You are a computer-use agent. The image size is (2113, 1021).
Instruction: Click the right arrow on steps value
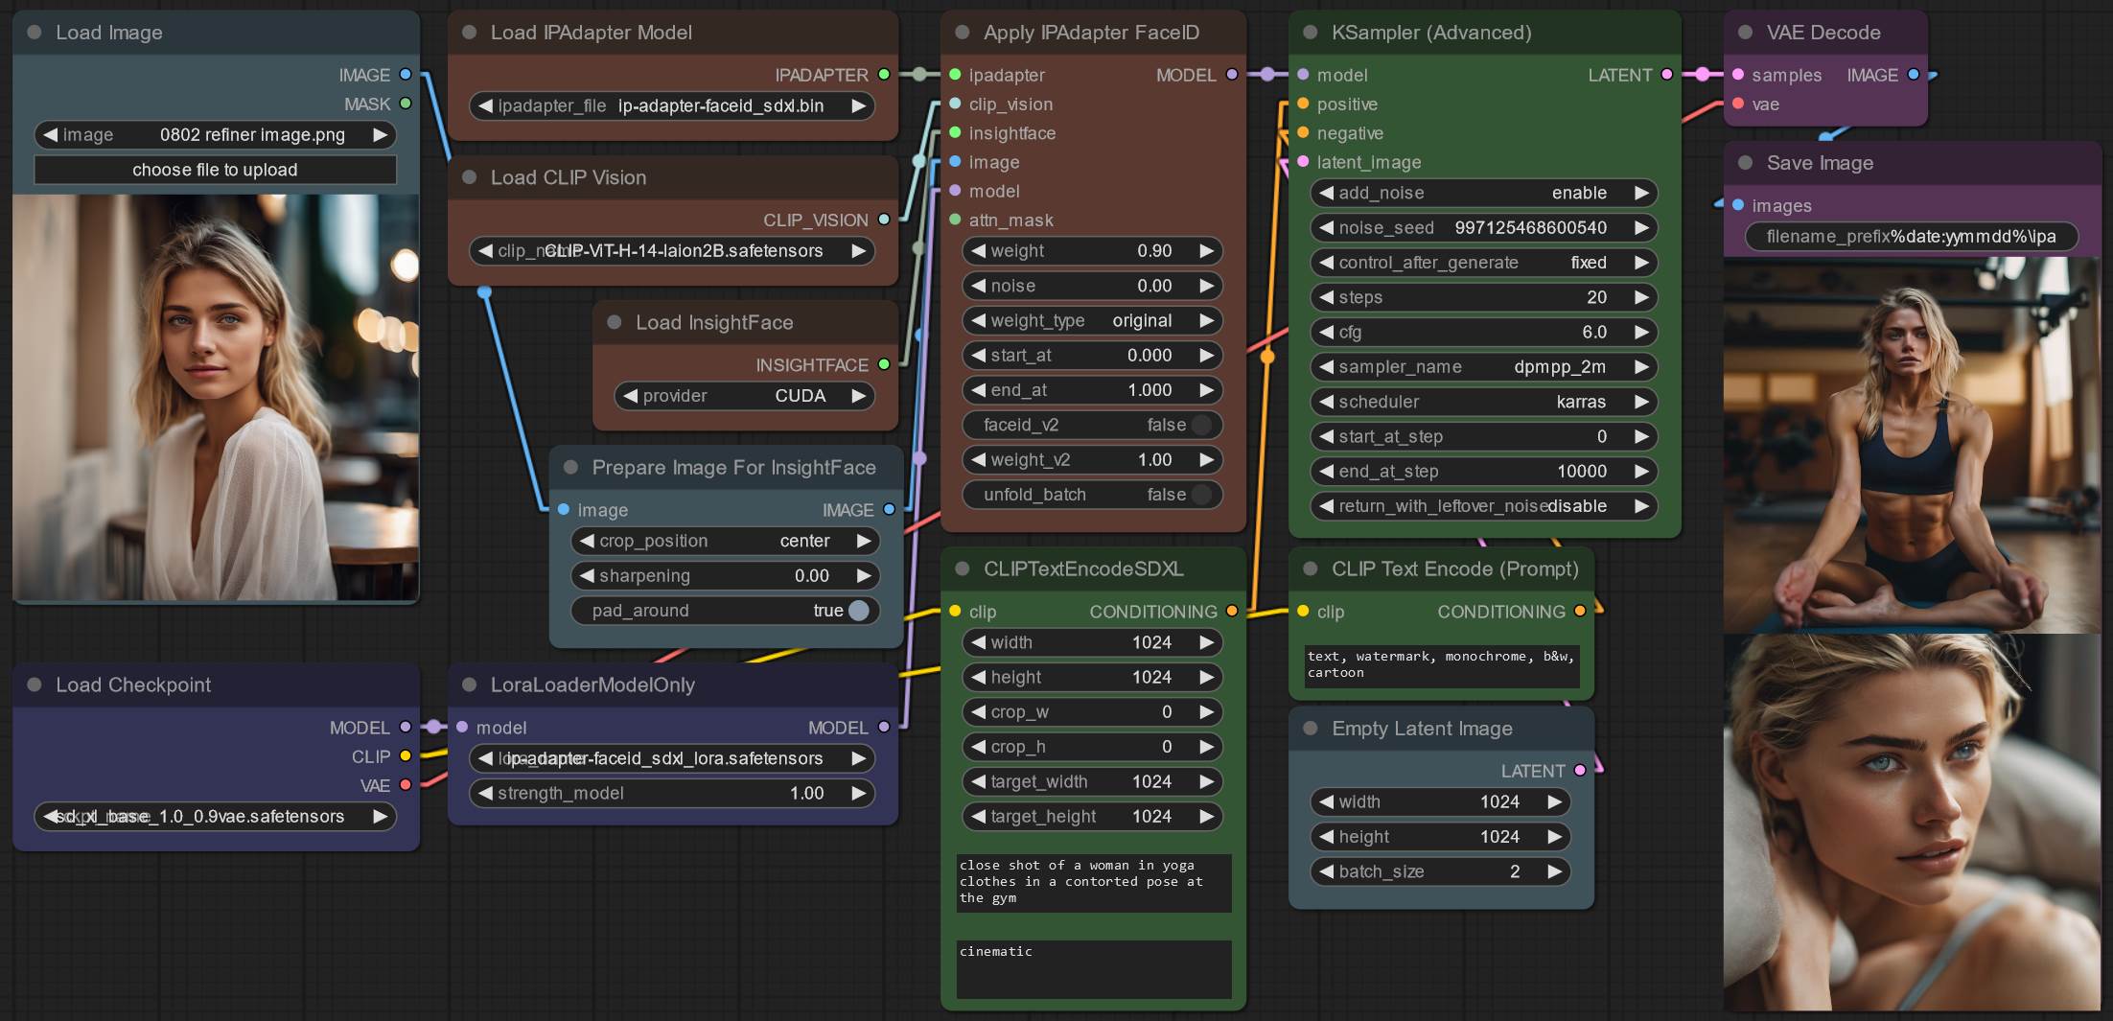click(x=1641, y=297)
